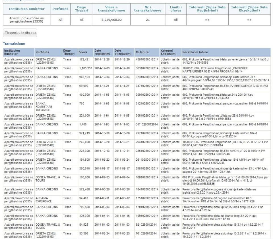This screenshot has height=239, width=273.
Task: Select the value 84,525
Action: (x=84, y=225)
